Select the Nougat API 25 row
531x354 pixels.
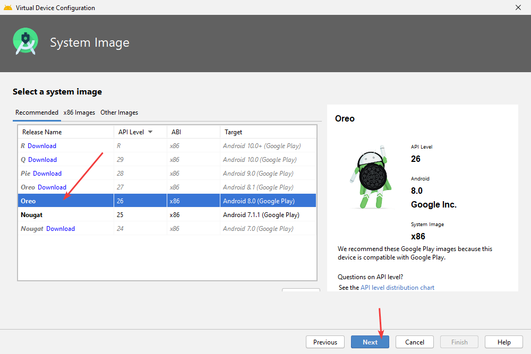point(159,215)
